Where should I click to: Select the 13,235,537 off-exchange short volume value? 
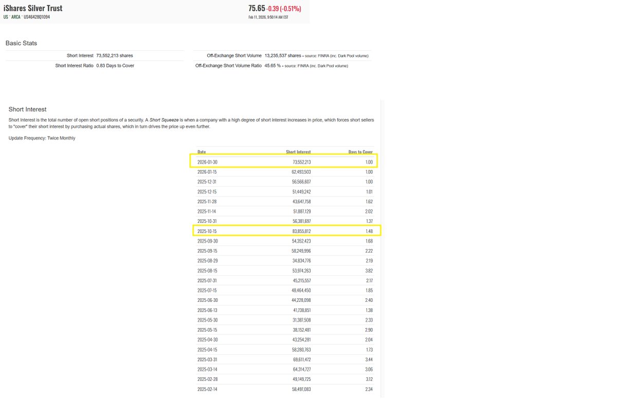coord(283,55)
